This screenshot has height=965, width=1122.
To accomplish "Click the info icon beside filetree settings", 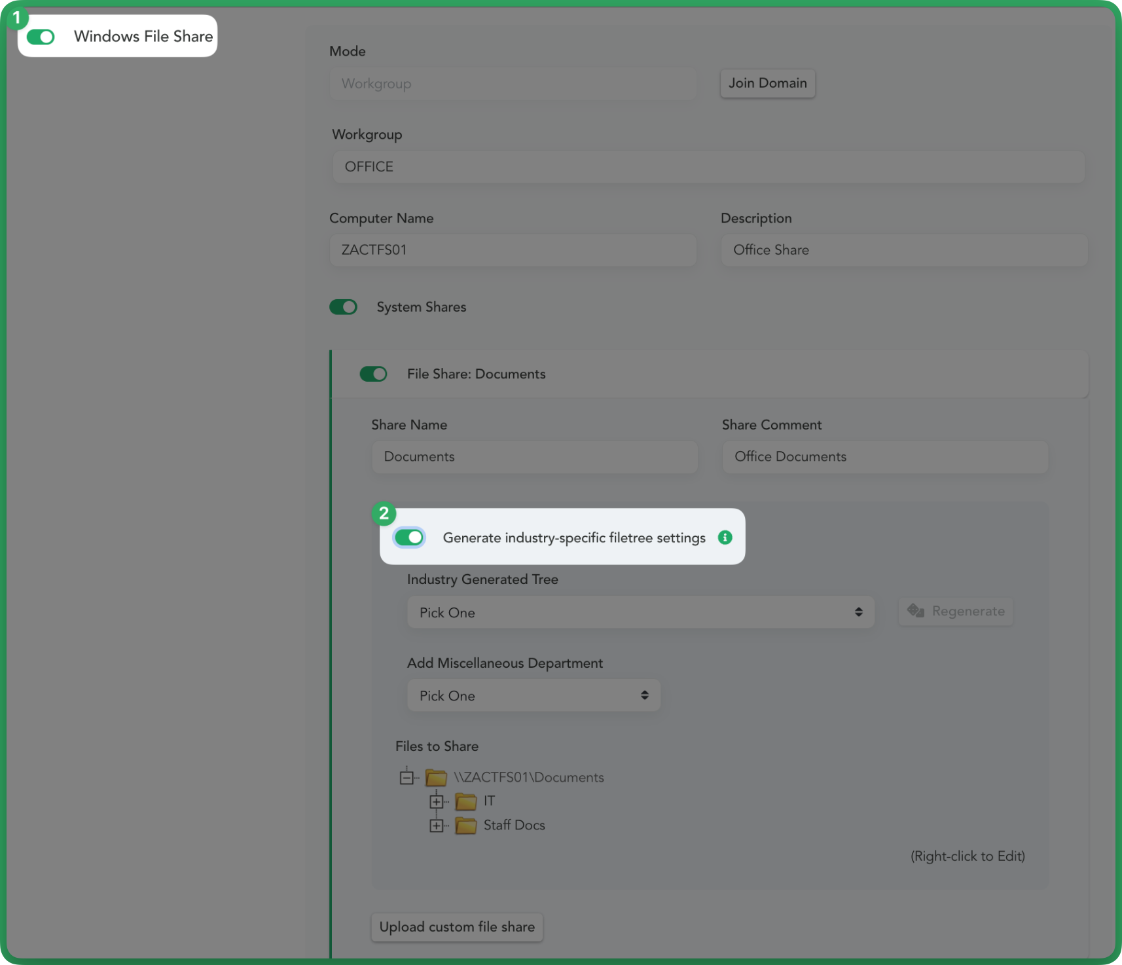I will (x=725, y=537).
